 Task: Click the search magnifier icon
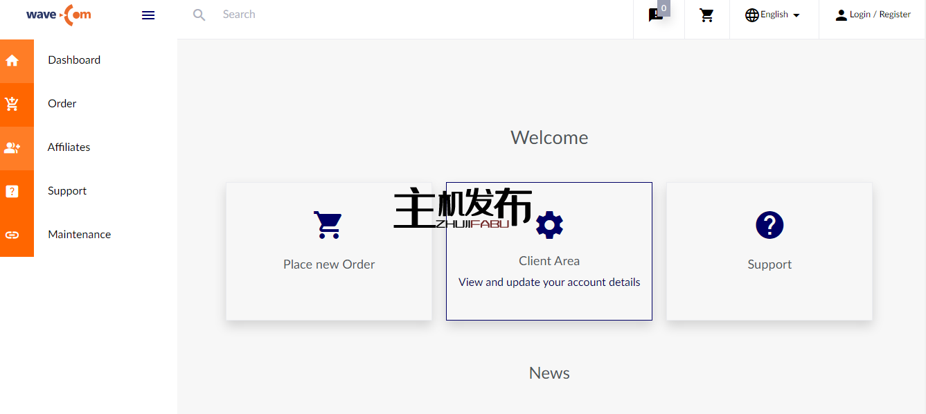[x=199, y=15]
